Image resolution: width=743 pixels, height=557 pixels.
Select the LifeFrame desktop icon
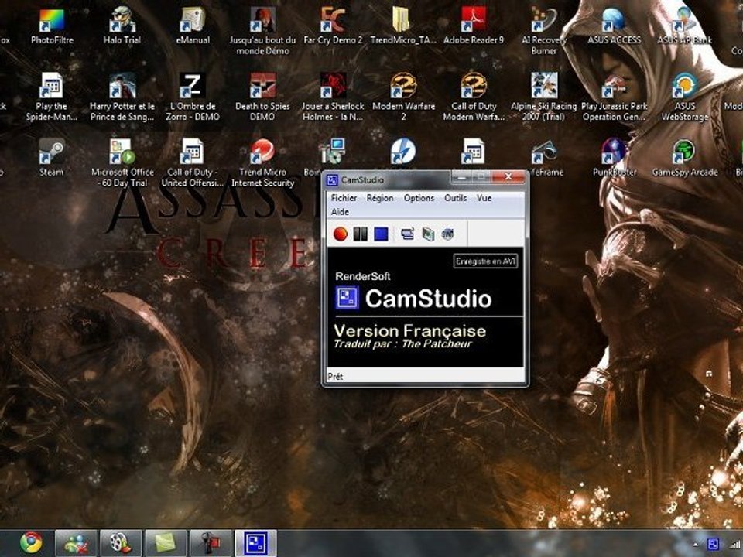(545, 159)
